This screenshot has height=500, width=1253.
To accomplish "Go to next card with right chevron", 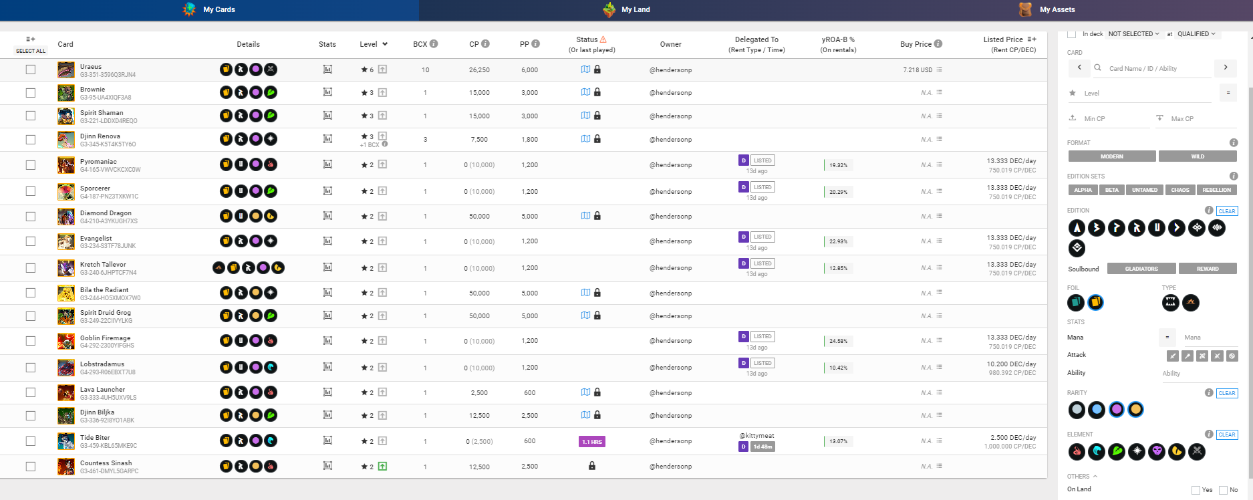I will (1226, 68).
